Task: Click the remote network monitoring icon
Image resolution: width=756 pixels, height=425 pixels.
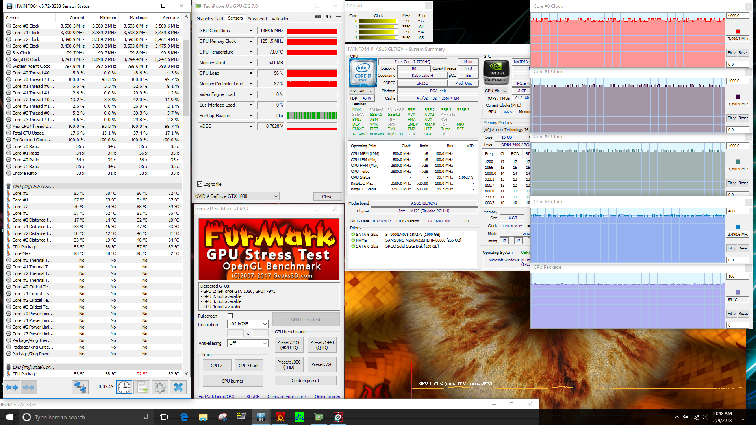Action: click(80, 387)
